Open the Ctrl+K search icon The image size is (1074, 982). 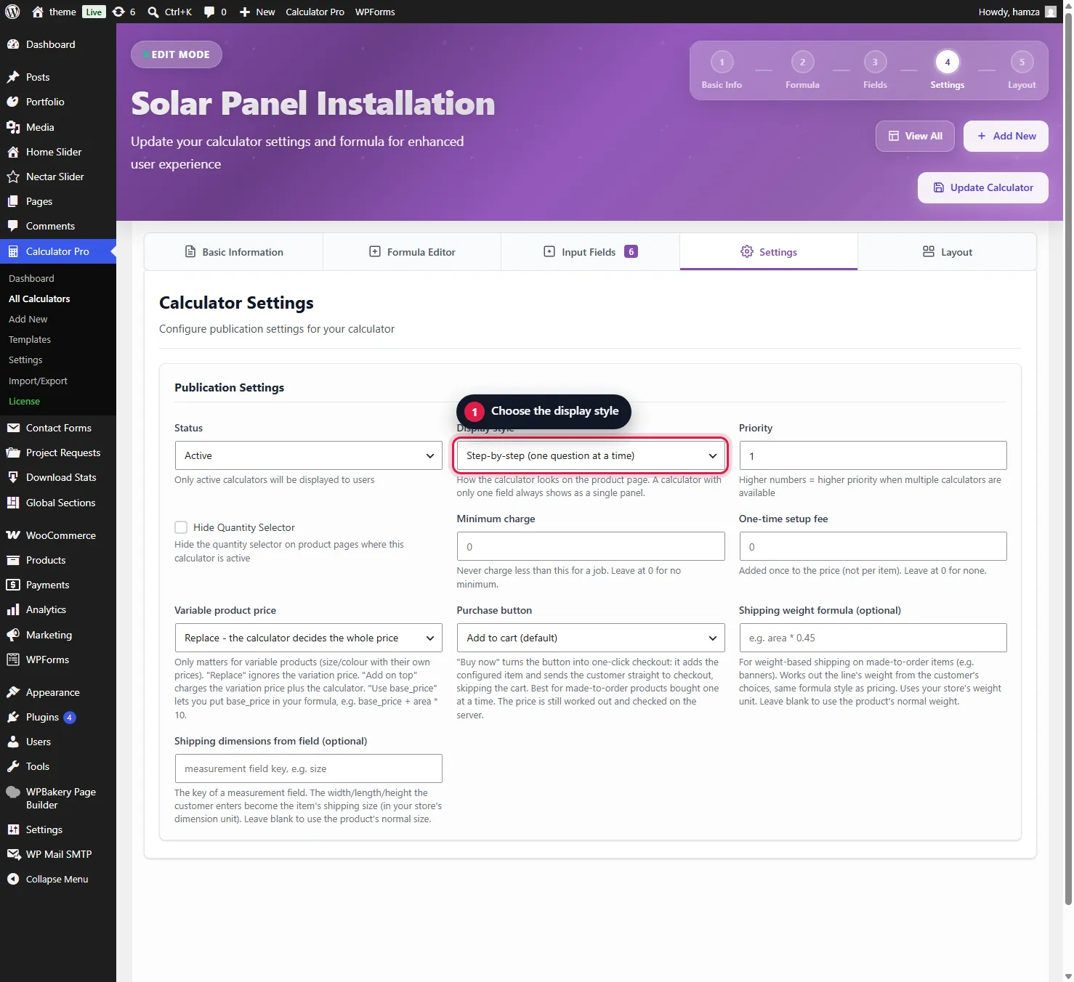tap(153, 12)
